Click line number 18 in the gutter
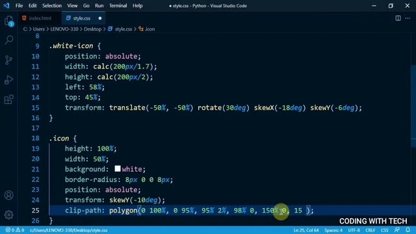Viewport: 416px width, 234px height. tap(35, 138)
